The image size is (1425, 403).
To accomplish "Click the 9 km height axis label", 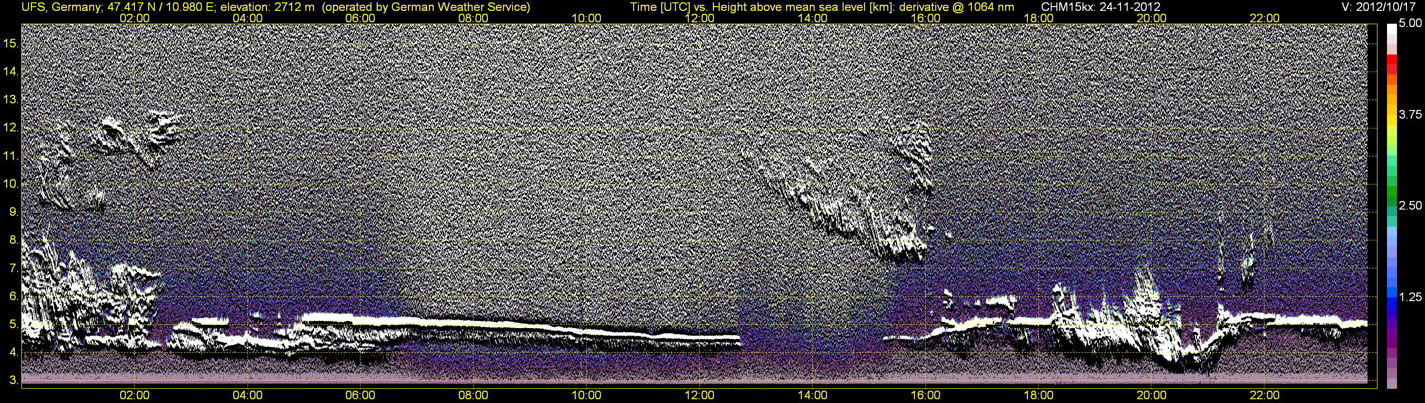I will tap(14, 212).
